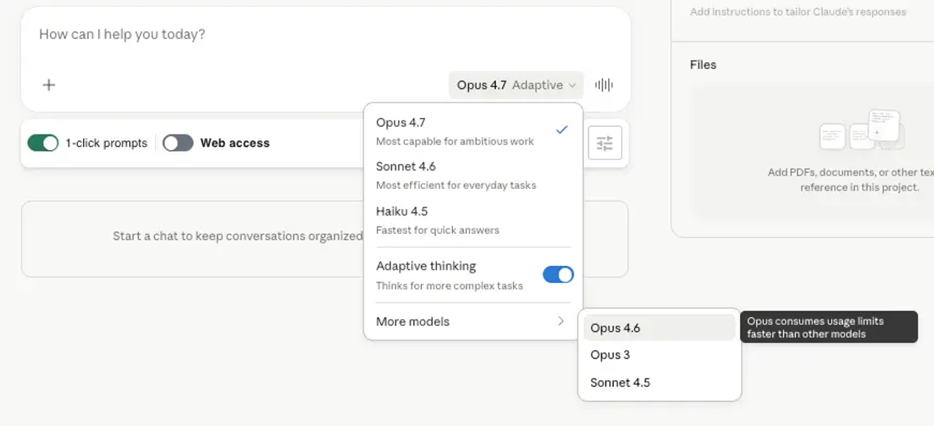Pick Sonnet 4.5 in submenu
This screenshot has width=934, height=426.
coord(659,382)
